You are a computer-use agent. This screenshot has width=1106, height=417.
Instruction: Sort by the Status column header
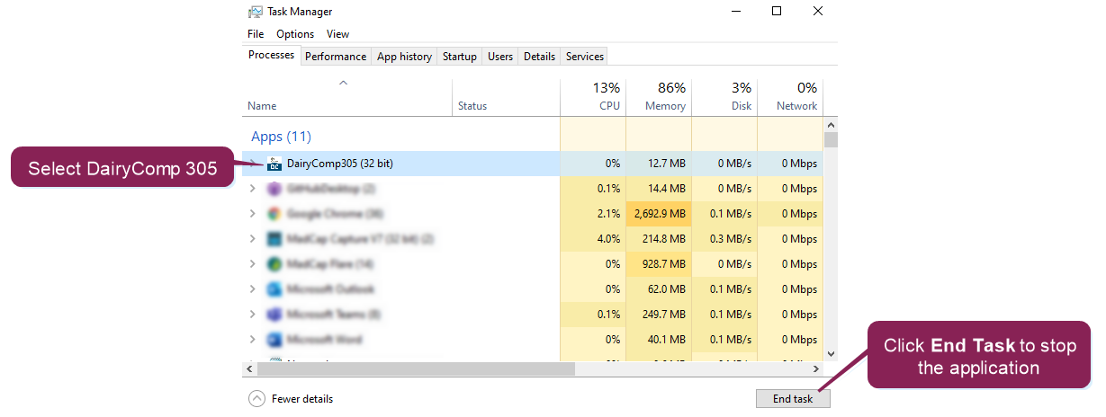coord(505,97)
